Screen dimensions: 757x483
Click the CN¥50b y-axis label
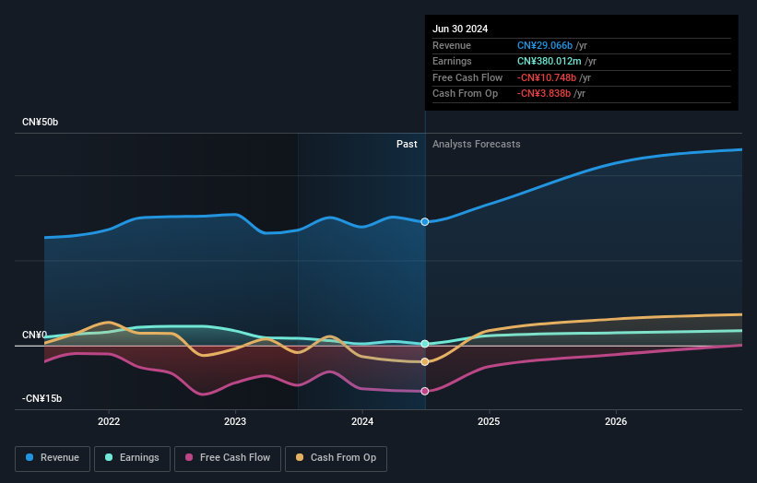point(40,122)
